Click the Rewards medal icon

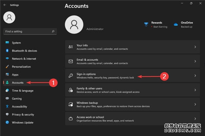(x=146, y=24)
